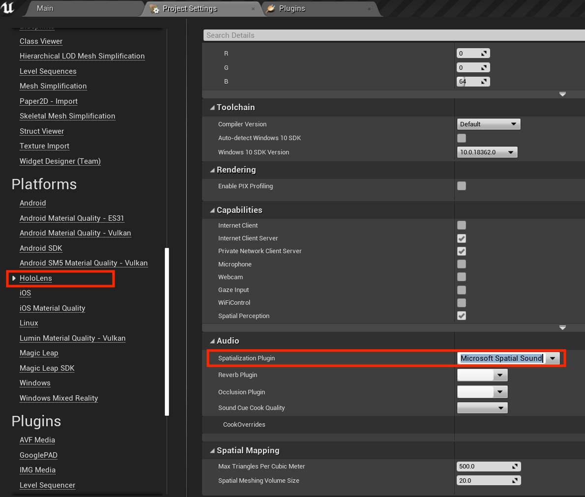585x497 pixels.
Task: Open the Spatialization Plugin dropdown arrow
Action: pos(553,358)
